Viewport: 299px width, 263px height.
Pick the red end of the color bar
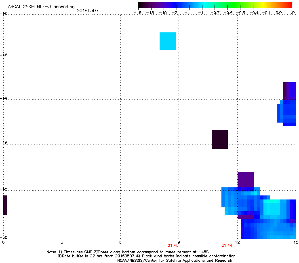[x=288, y=5]
